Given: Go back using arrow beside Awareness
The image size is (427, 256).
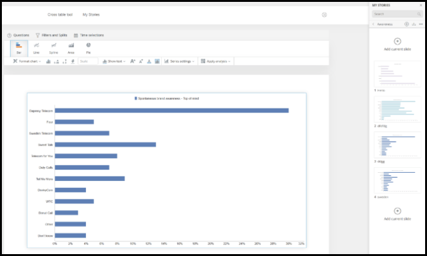Looking at the screenshot, I should pos(373,24).
